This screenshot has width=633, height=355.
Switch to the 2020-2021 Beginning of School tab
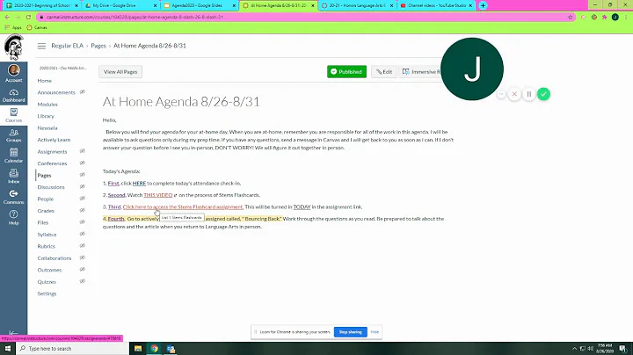[x=41, y=5]
